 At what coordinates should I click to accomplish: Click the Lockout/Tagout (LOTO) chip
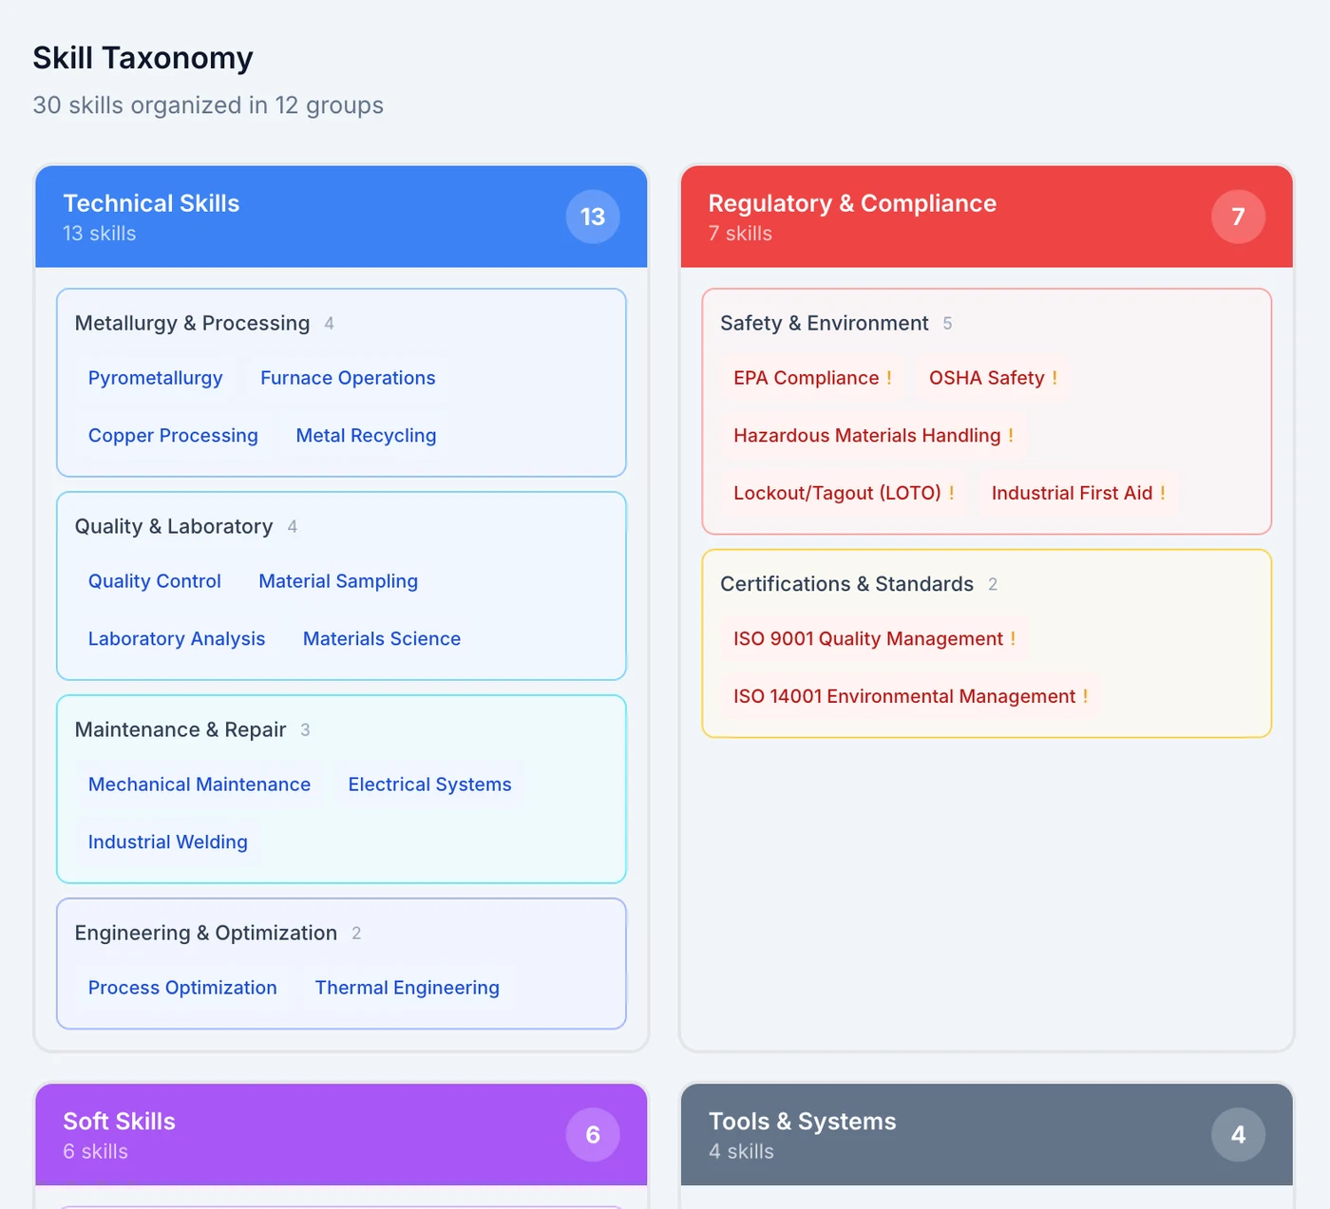point(844,494)
